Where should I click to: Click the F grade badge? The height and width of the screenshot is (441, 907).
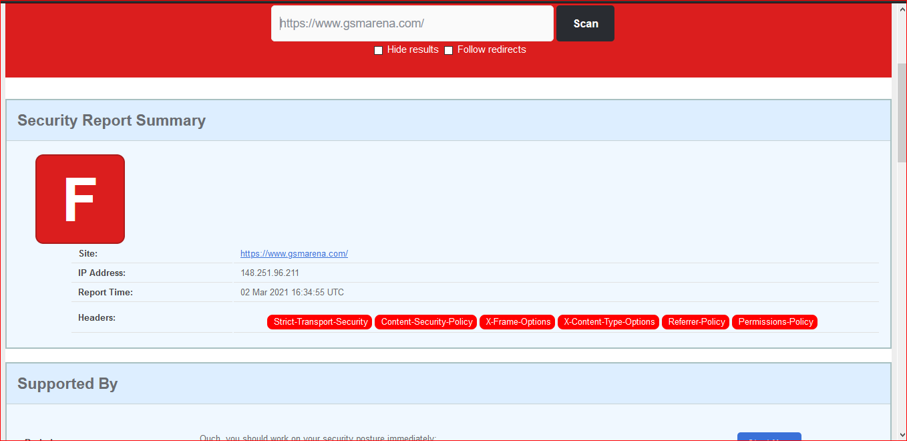coord(80,199)
